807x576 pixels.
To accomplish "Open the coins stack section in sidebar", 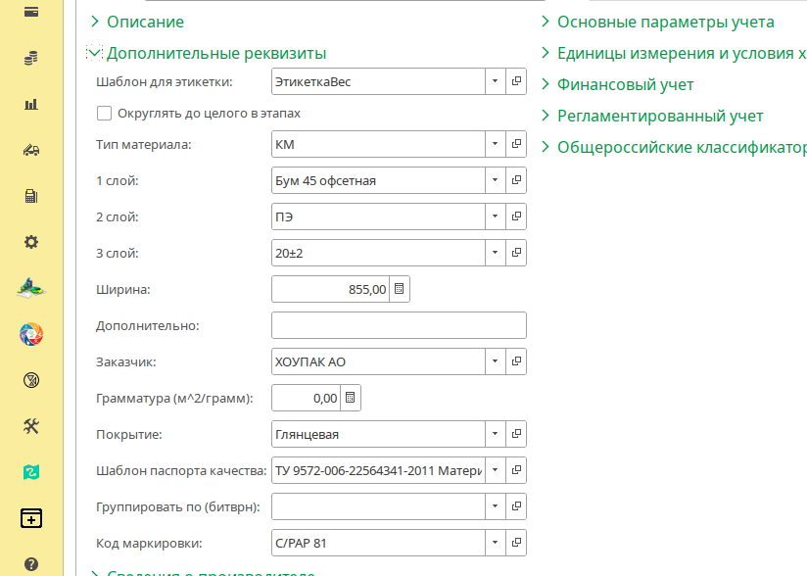I will click(x=31, y=59).
